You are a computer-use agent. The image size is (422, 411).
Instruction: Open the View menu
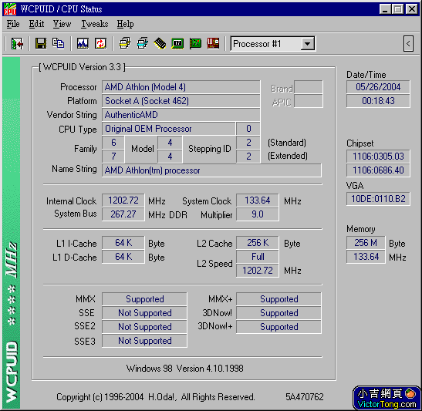point(62,24)
